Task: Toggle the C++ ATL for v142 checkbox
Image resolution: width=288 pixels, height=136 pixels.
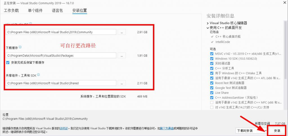Action: click(x=212, y=78)
